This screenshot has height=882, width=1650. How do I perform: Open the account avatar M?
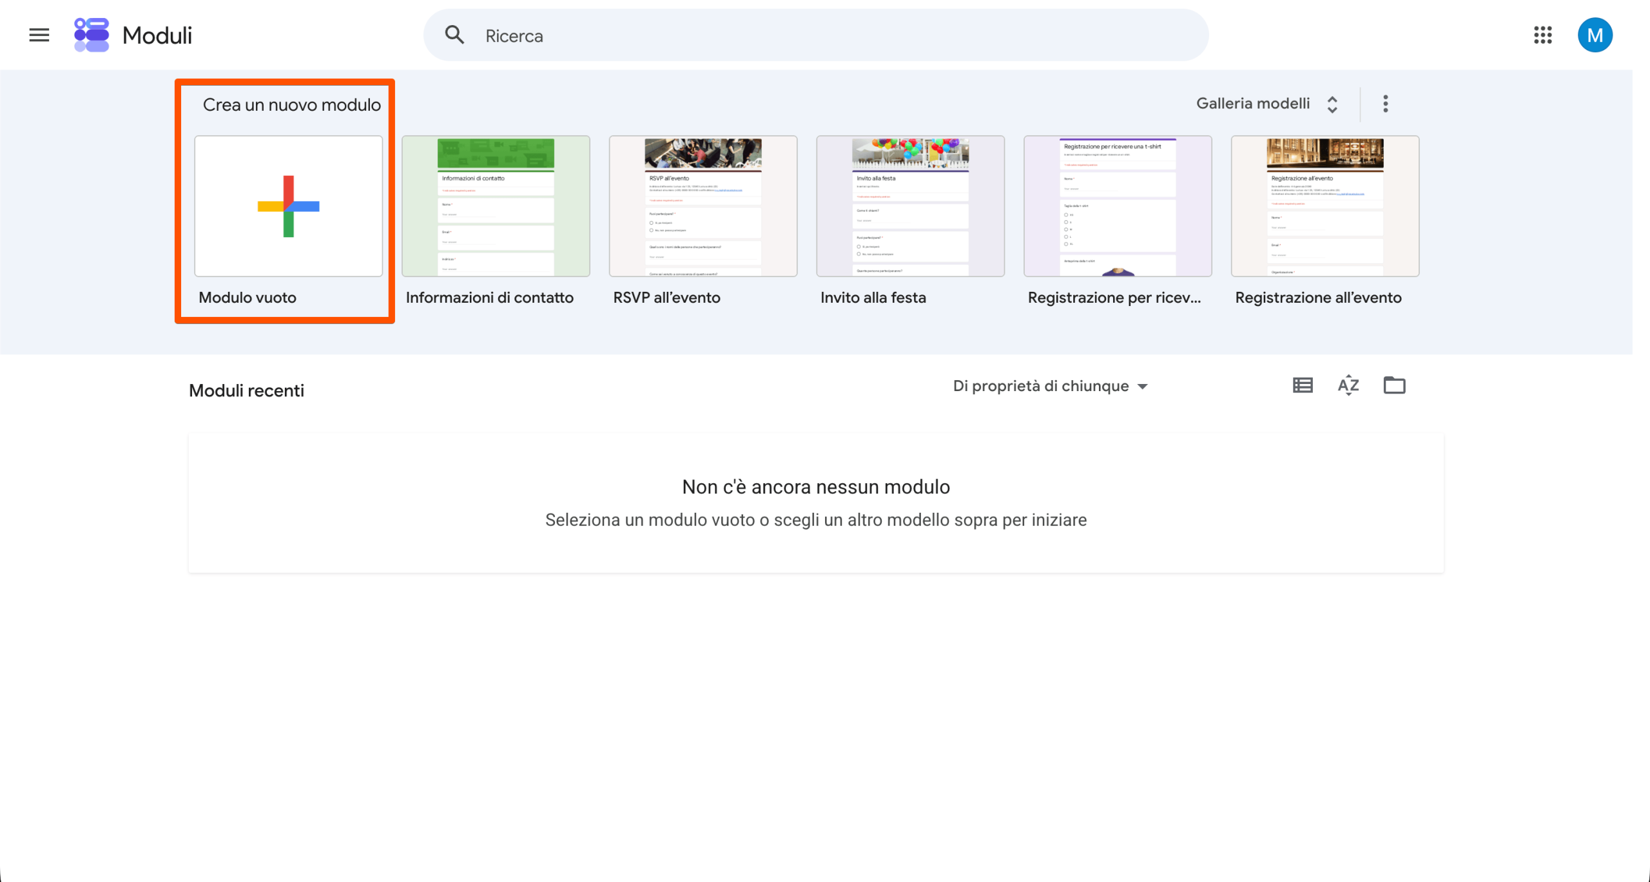pyautogui.click(x=1595, y=35)
